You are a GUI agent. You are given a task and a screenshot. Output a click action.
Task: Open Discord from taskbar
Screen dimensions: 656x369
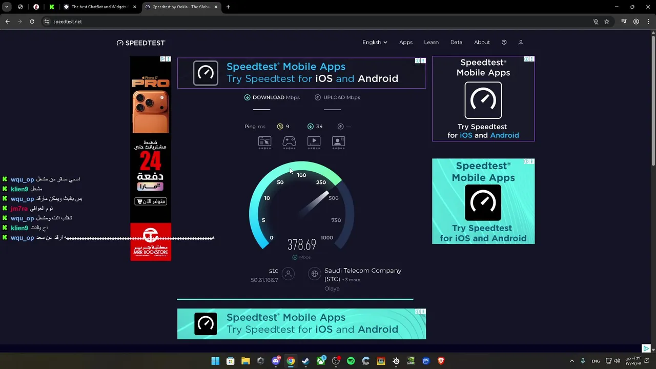(276, 361)
